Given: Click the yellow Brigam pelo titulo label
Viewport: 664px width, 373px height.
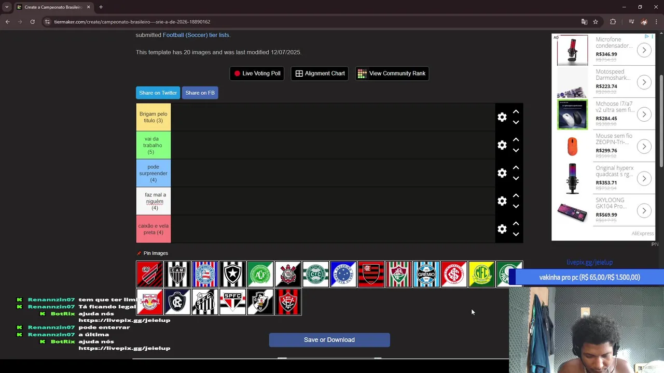Looking at the screenshot, I should point(154,117).
